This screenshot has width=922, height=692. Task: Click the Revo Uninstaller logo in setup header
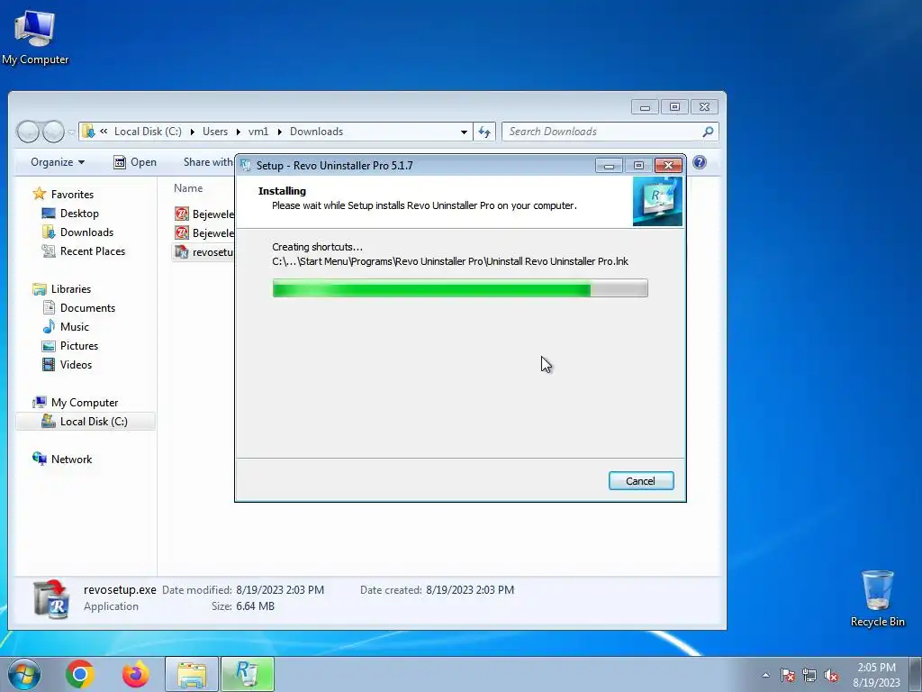click(x=657, y=202)
